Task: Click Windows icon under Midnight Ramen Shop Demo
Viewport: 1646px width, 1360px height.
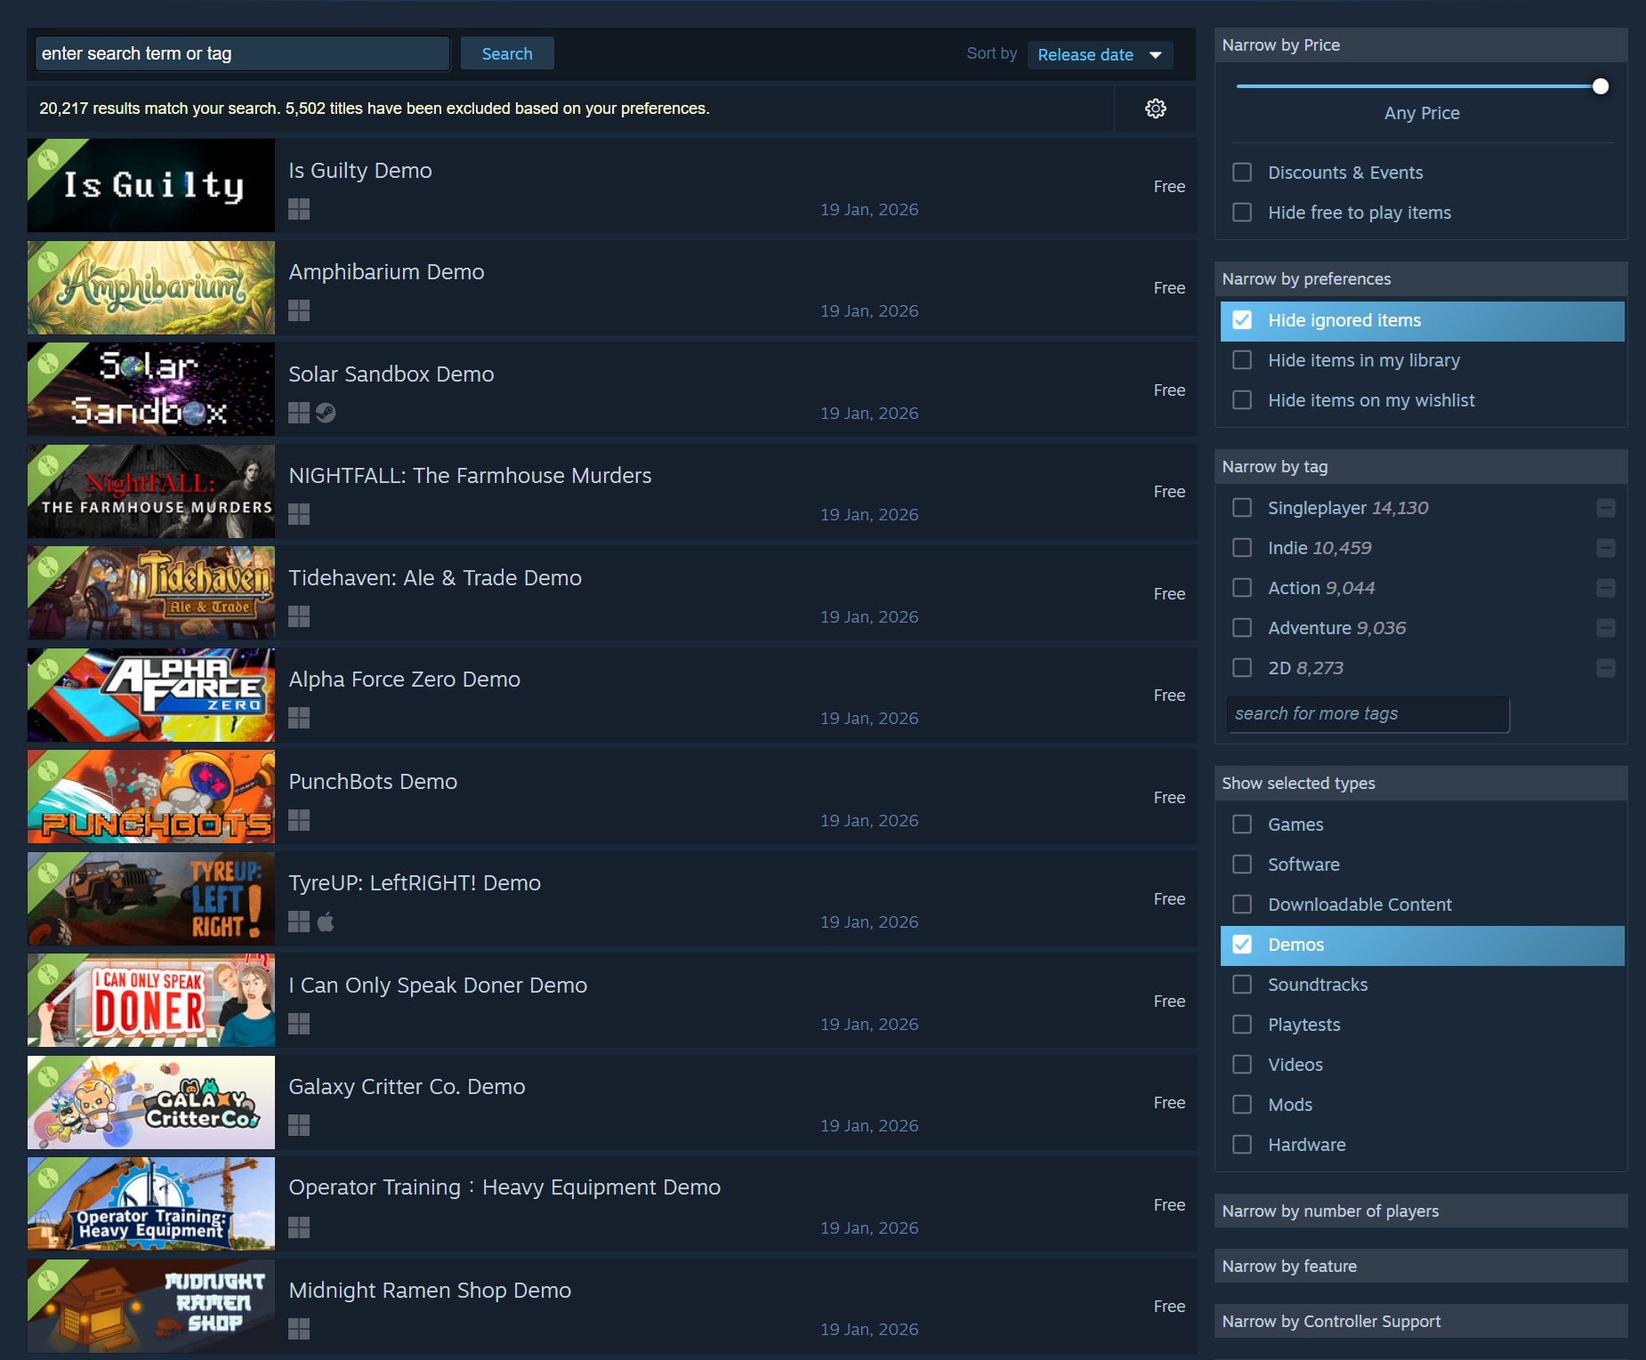Action: click(299, 1329)
